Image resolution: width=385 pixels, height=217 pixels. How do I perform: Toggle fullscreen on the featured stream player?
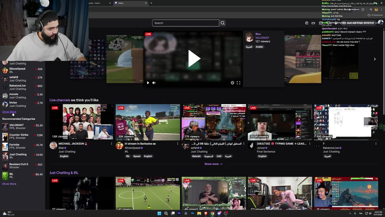pos(239,83)
